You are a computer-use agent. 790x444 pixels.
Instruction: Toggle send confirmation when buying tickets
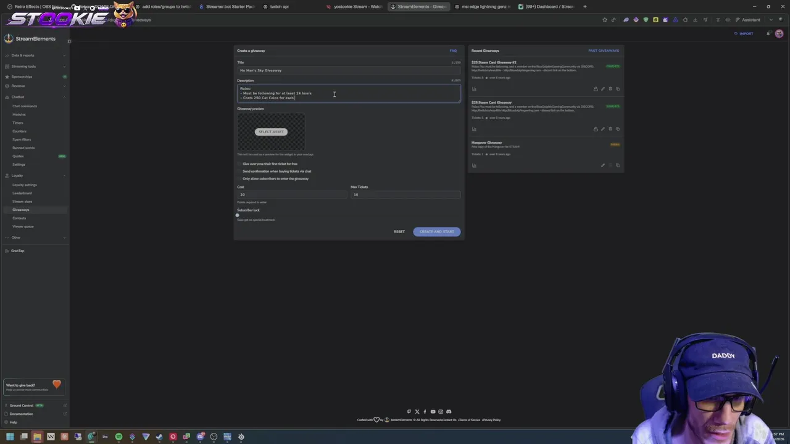click(x=239, y=171)
